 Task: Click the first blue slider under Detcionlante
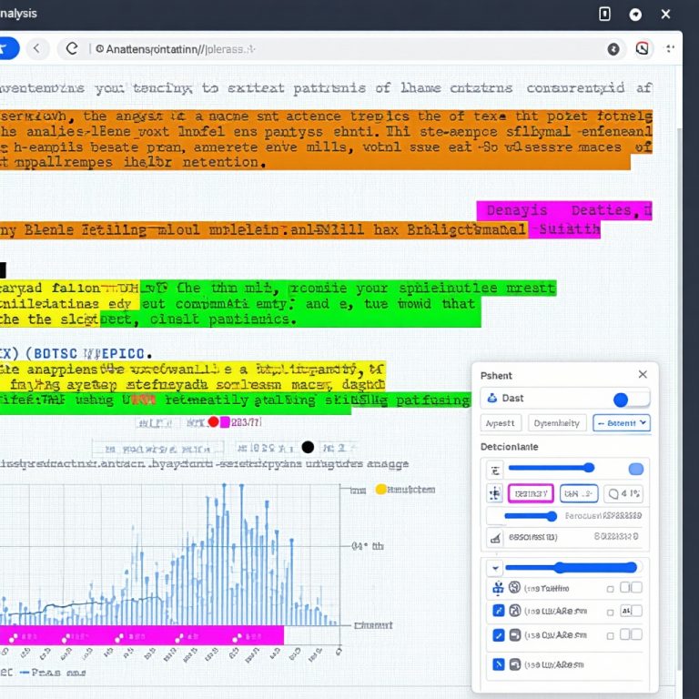[x=552, y=468]
